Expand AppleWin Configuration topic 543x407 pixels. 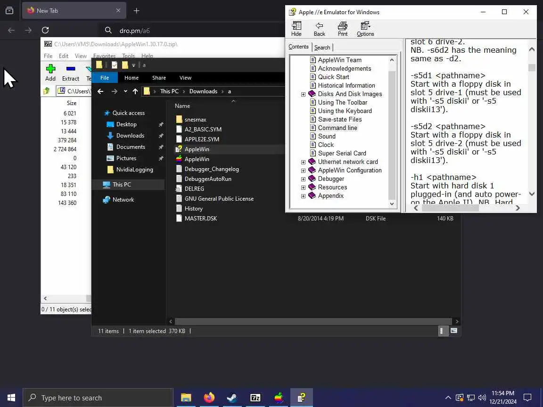coord(304,171)
